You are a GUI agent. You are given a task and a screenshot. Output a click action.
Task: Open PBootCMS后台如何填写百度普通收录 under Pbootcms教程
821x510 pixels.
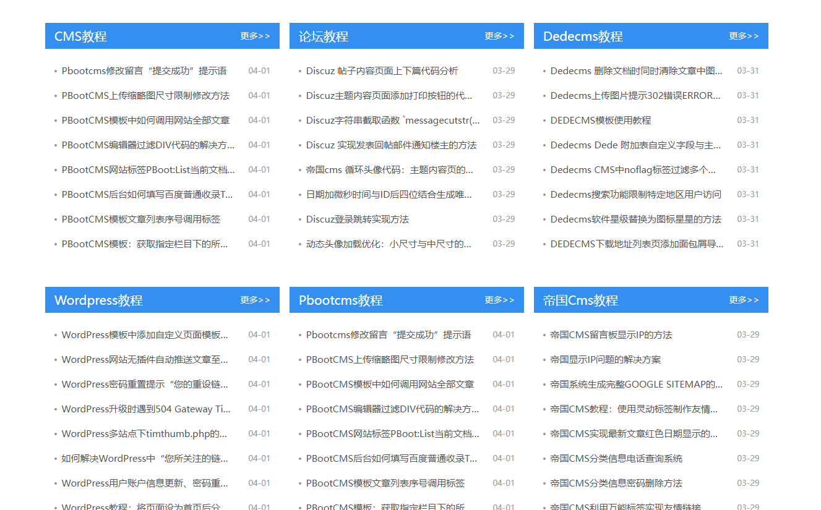[x=392, y=459]
